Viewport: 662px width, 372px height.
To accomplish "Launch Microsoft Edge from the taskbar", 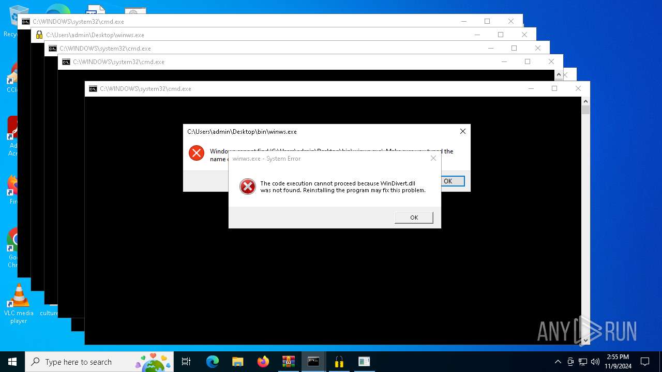I will 213,362.
